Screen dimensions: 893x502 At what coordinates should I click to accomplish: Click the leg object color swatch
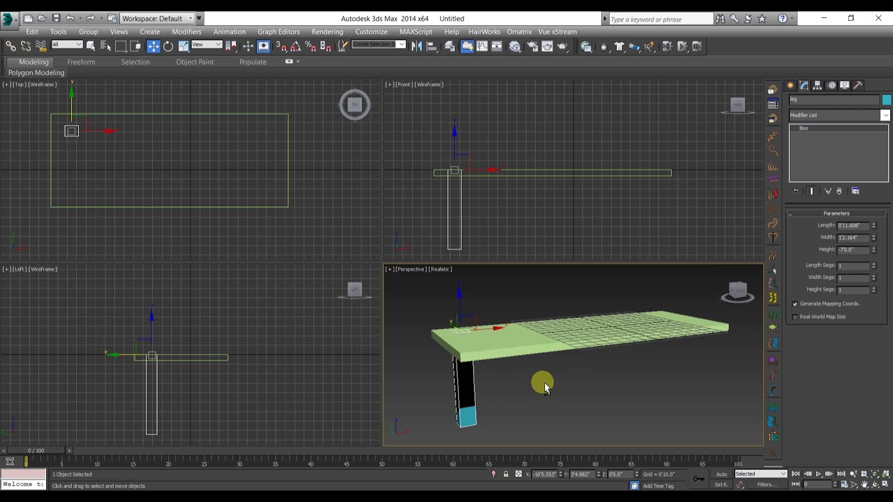(886, 100)
